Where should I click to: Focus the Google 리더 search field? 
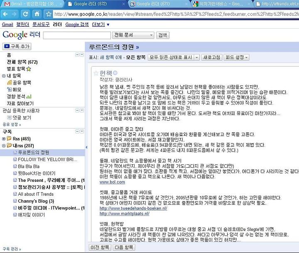77,35
